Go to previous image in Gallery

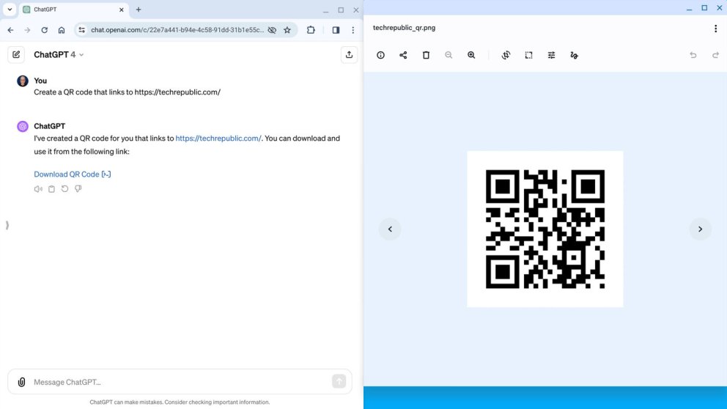[390, 229]
